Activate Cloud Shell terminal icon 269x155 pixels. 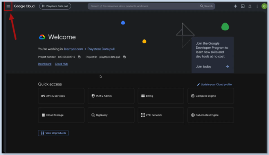tap(243, 6)
